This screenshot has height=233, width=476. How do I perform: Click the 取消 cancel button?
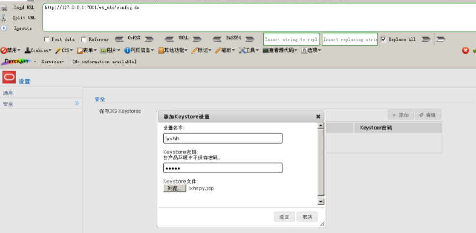click(x=307, y=217)
